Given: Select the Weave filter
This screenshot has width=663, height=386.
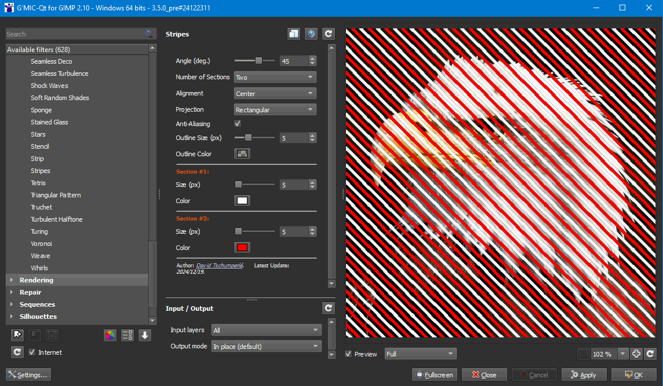Looking at the screenshot, I should 40,256.
